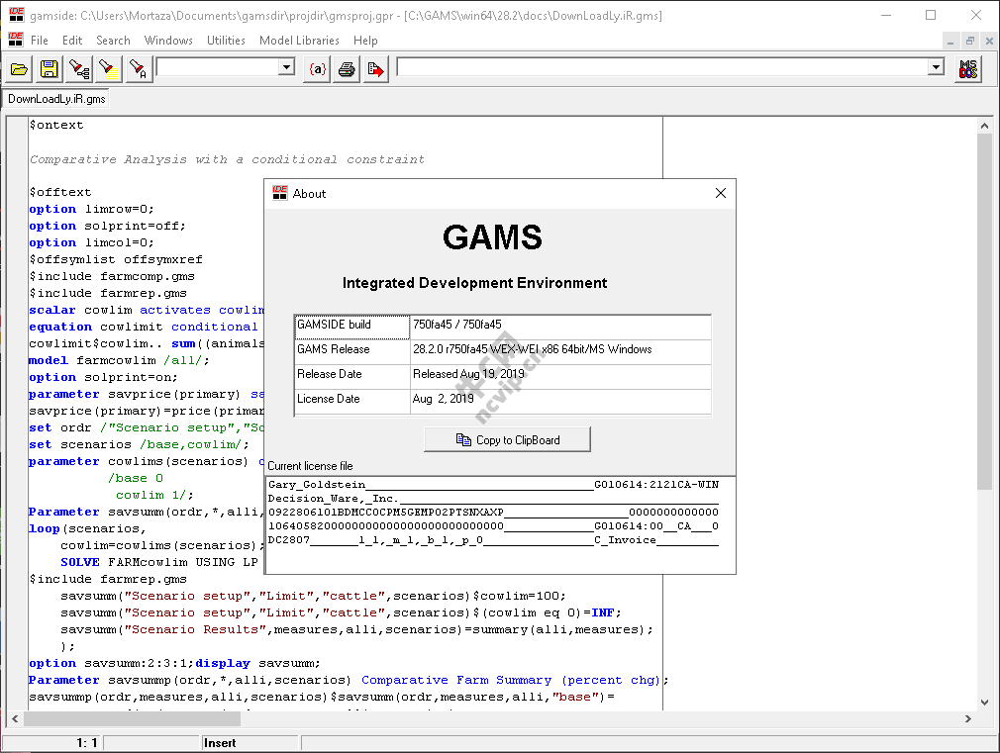1000x753 pixels.
Task: Click in the command line parameters field
Action: (x=662, y=67)
